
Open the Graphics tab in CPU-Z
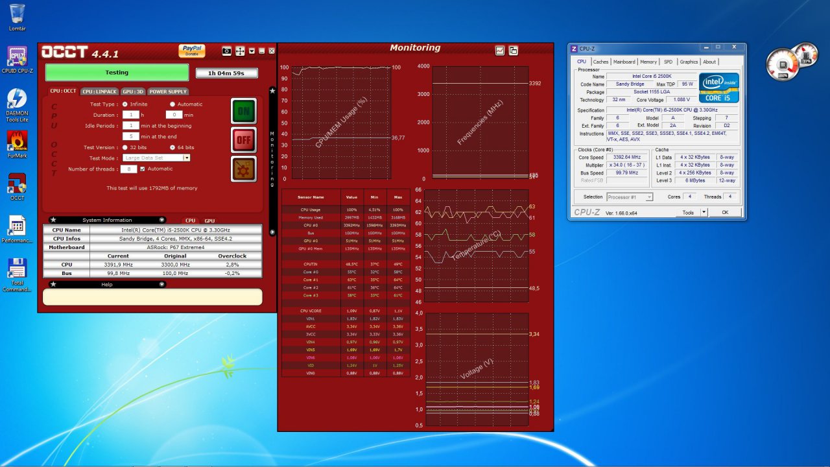point(689,62)
